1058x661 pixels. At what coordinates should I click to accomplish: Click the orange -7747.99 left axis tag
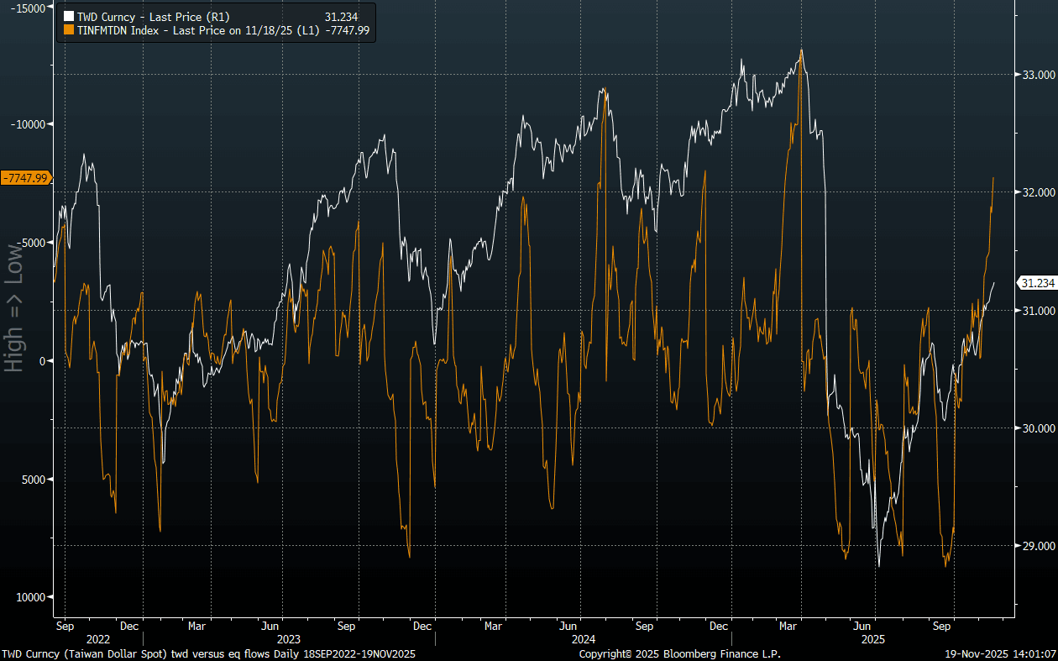(x=26, y=178)
